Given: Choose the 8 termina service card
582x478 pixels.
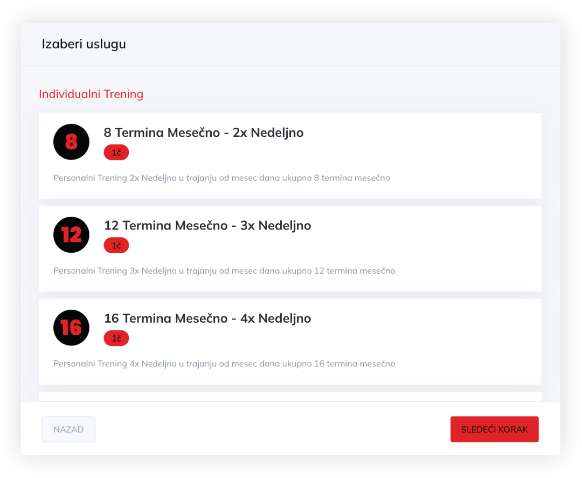Looking at the screenshot, I should [x=290, y=156].
